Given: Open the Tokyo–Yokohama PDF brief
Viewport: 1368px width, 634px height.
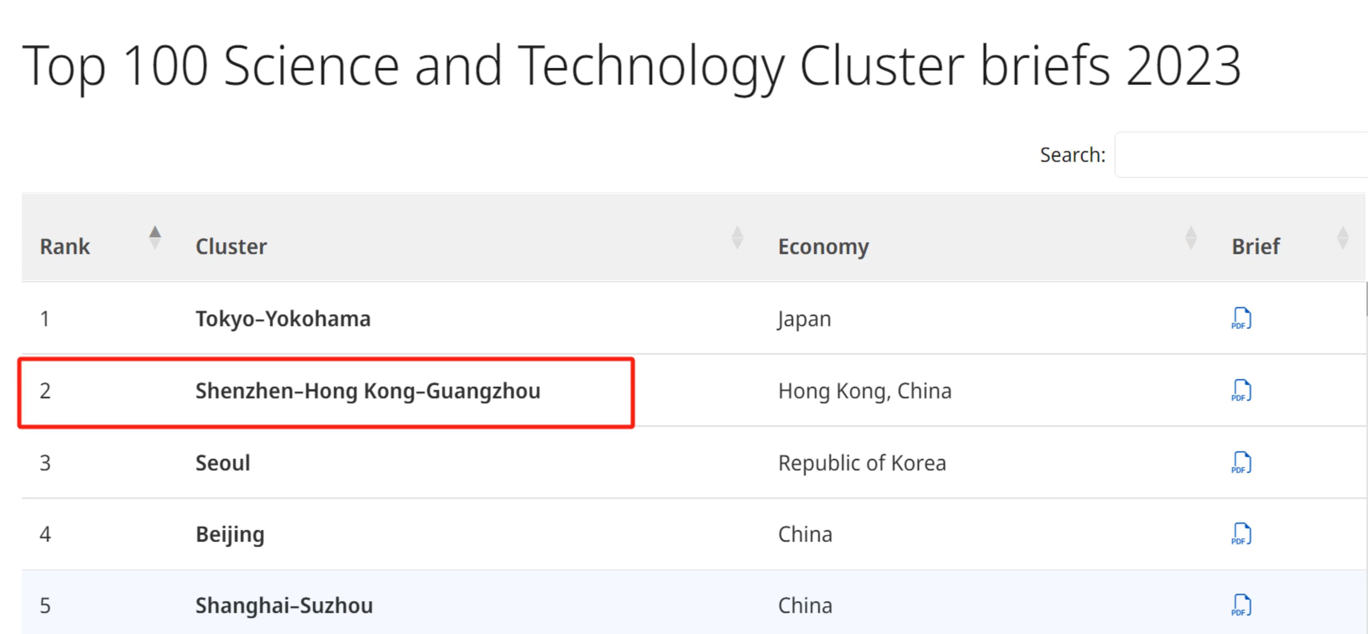Looking at the screenshot, I should pos(1241,318).
